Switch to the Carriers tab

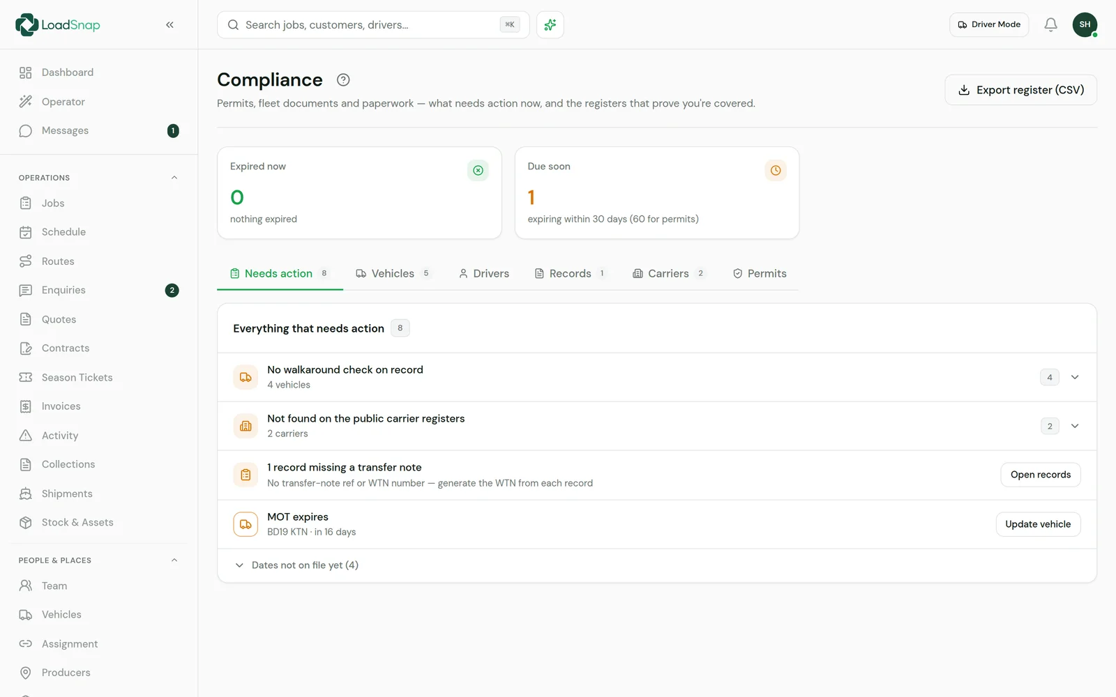(669, 273)
